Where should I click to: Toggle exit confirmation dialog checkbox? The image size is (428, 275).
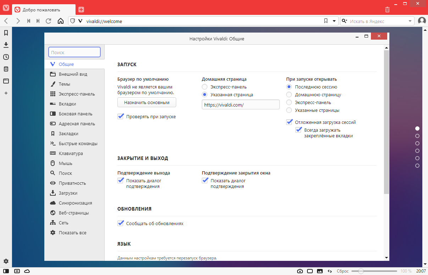tap(121, 181)
